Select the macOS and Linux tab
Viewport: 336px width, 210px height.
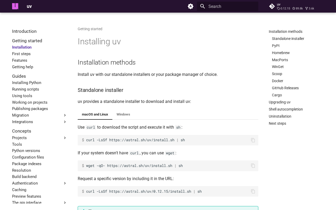(x=95, y=114)
